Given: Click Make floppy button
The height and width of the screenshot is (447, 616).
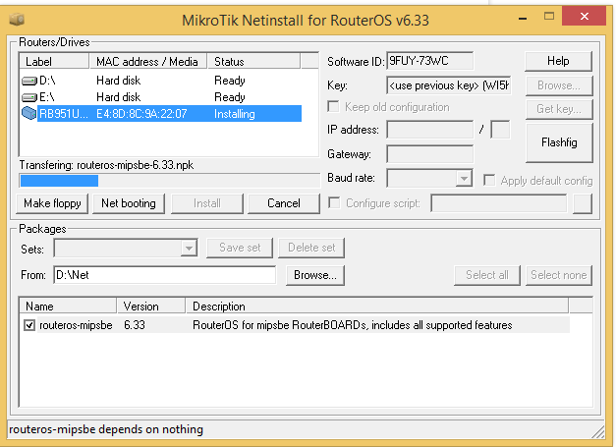Looking at the screenshot, I should click(x=52, y=203).
